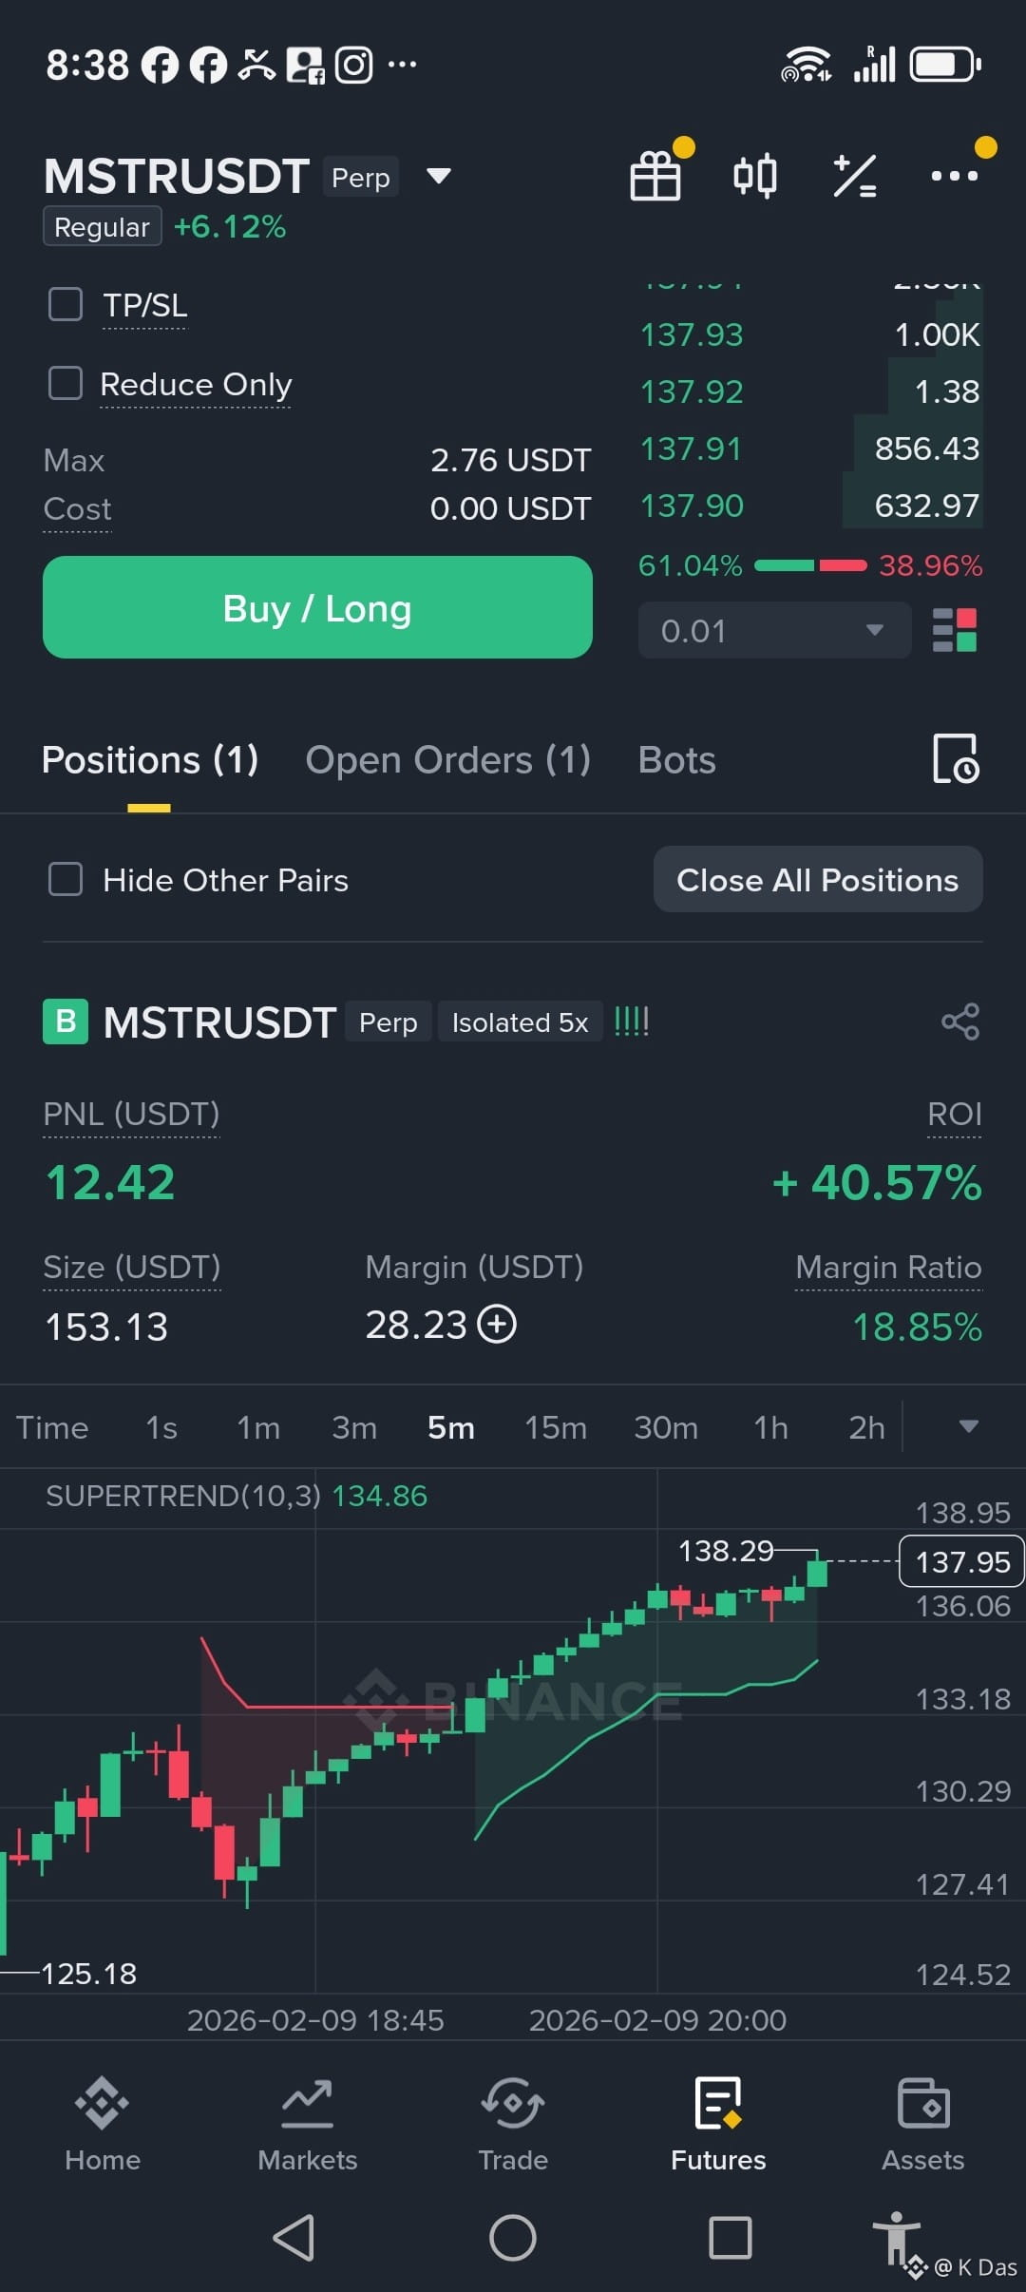Tap the MSTRUSDT position title
1026x2292 pixels.
coord(219,1022)
